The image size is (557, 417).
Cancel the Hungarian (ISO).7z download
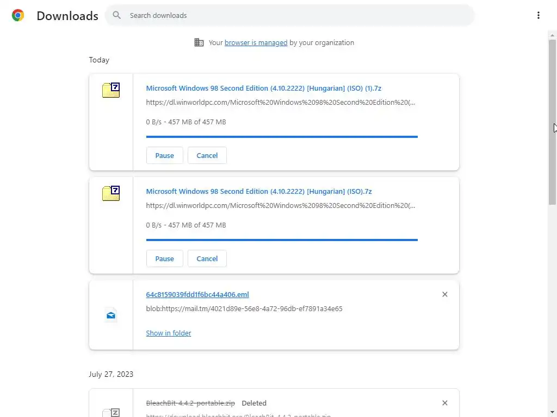[207, 258]
